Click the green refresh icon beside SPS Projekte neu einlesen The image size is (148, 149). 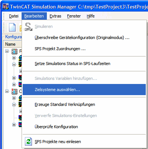point(29,141)
